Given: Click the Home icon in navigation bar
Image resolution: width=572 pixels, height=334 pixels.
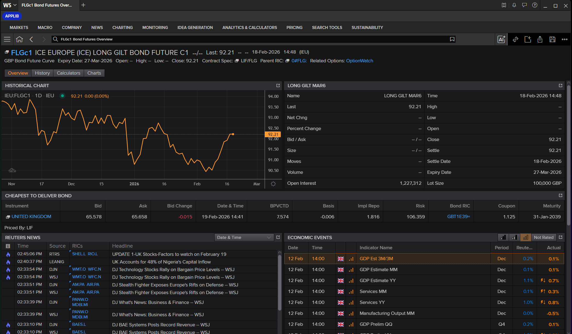Looking at the screenshot, I should pos(19,39).
